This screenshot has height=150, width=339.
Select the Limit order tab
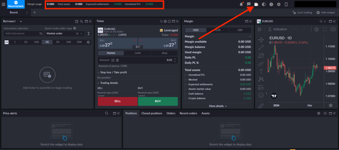tap(137, 53)
